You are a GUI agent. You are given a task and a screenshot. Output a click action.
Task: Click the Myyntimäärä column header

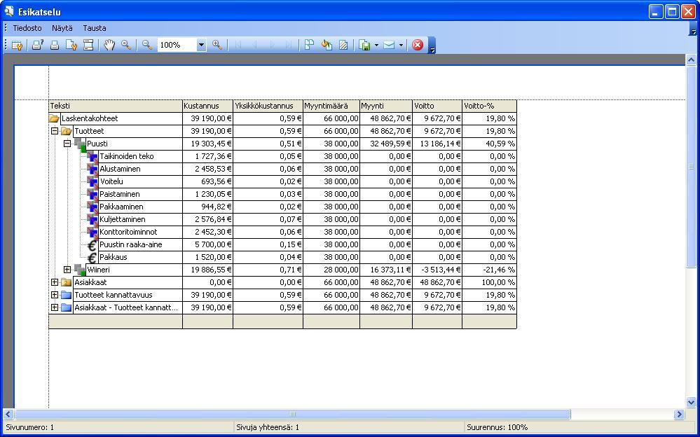pyautogui.click(x=331, y=106)
